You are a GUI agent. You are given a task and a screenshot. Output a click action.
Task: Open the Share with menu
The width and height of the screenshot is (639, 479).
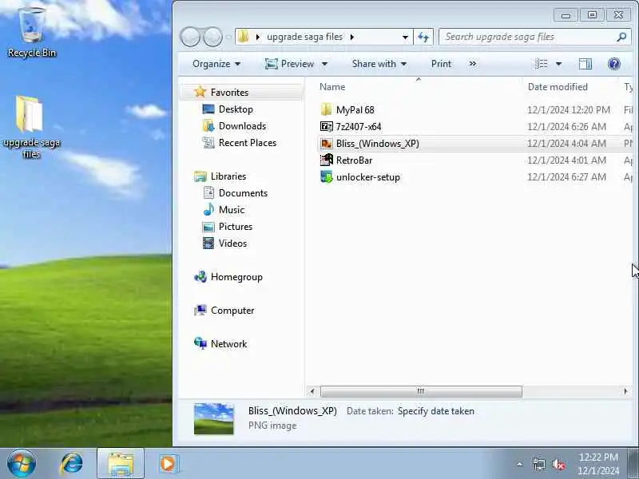click(379, 64)
